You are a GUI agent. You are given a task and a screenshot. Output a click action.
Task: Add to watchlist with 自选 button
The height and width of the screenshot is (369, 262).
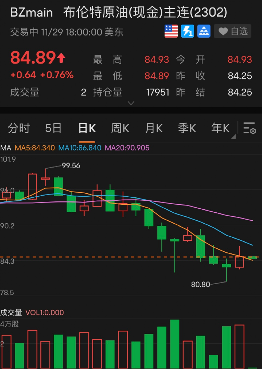(x=233, y=31)
